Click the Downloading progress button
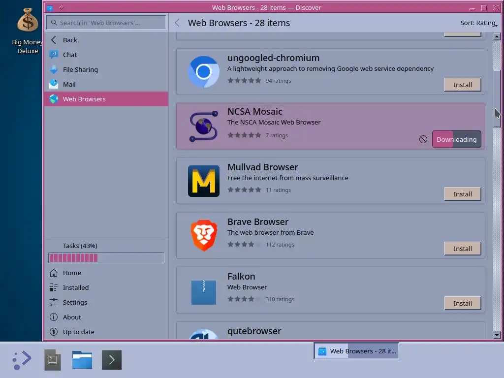 pos(456,139)
